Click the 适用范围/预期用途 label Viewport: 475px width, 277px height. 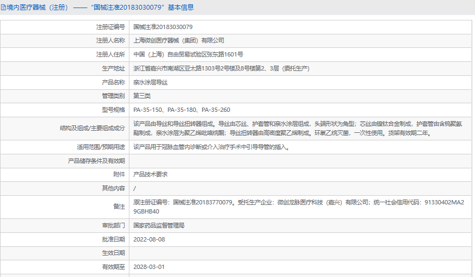101,147
